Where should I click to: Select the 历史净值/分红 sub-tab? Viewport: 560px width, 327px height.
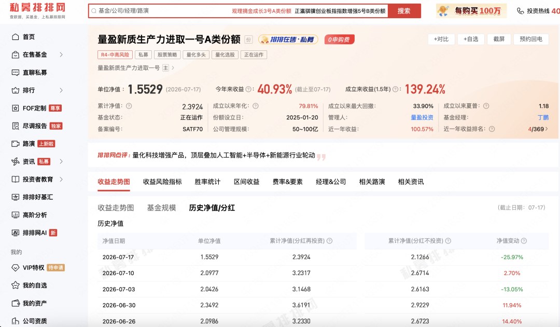[x=212, y=208]
